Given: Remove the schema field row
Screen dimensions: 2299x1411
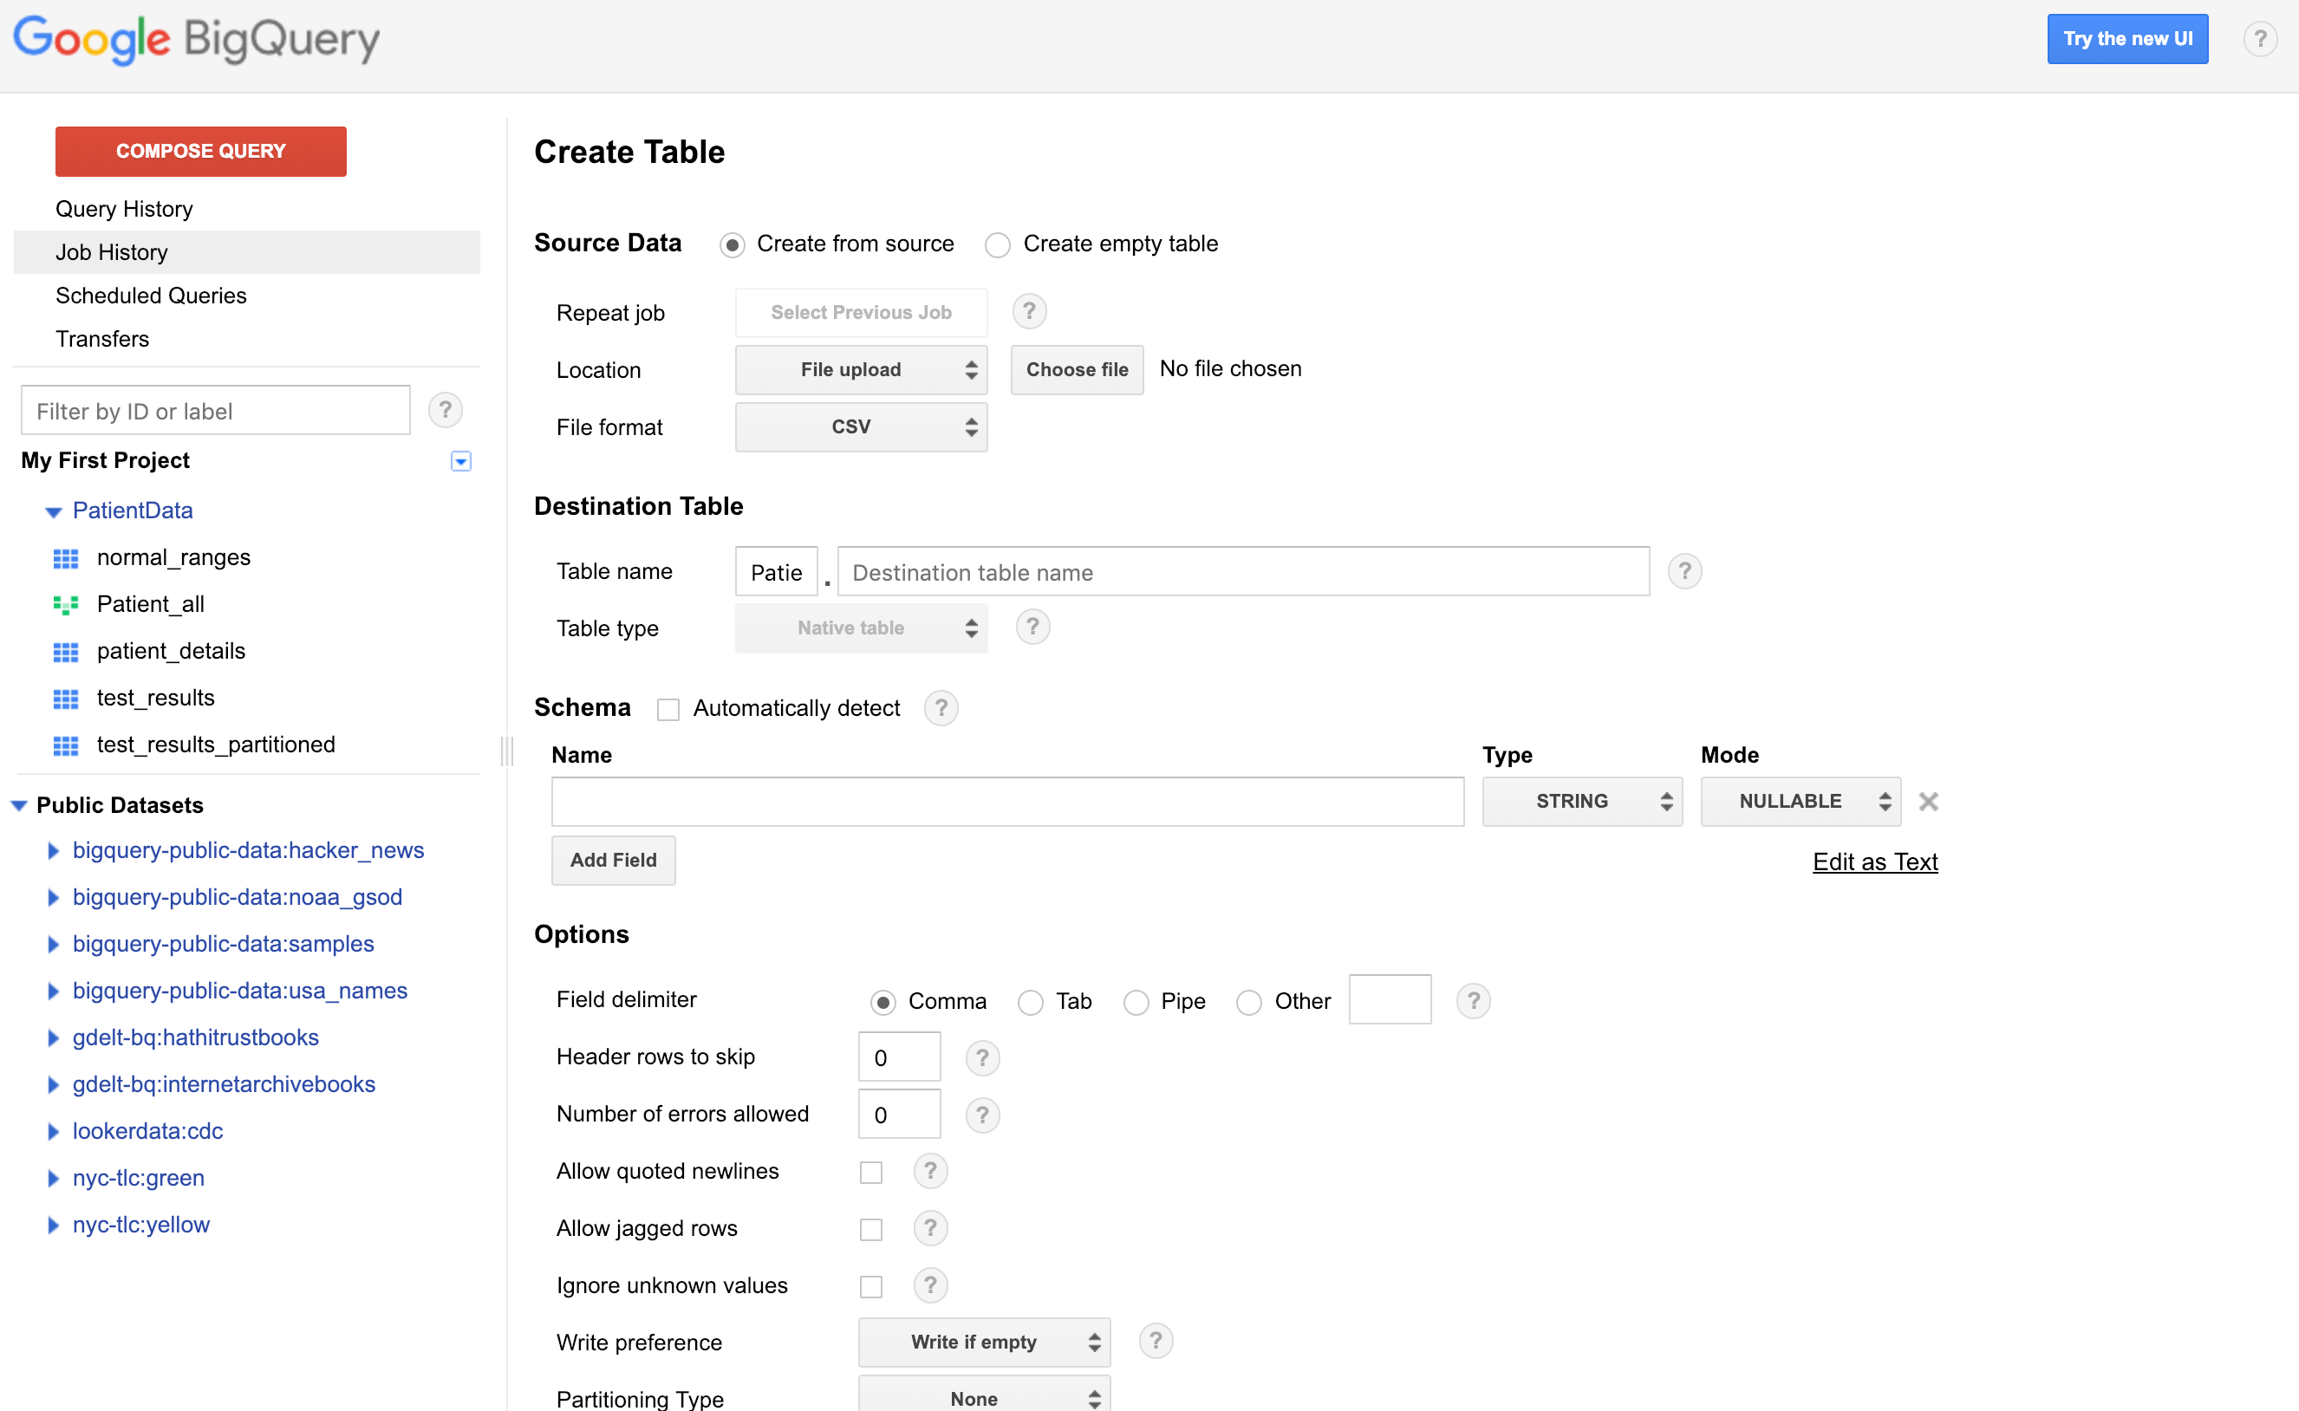Looking at the screenshot, I should pos(1929,801).
